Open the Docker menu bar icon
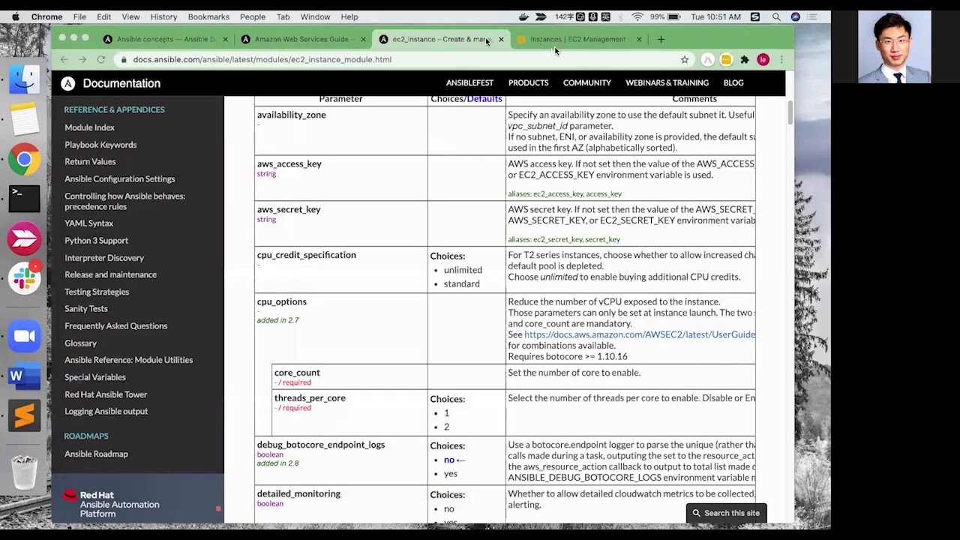Image resolution: width=960 pixels, height=540 pixels. (x=524, y=16)
